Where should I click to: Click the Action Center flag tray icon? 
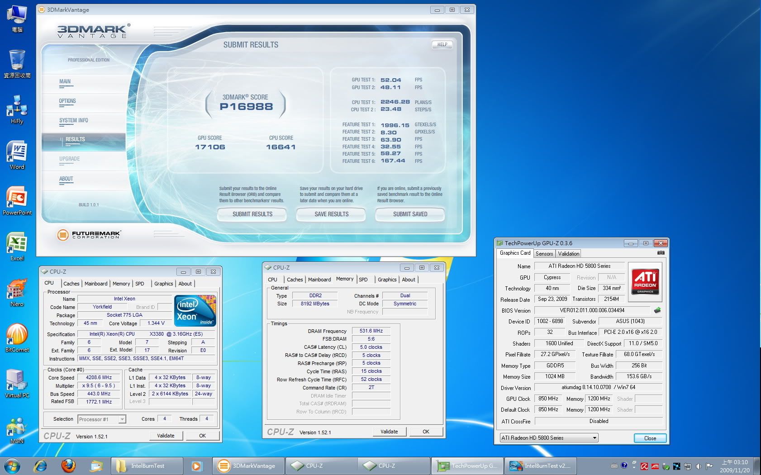click(709, 466)
